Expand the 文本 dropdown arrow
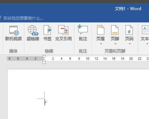The image size is (149, 119). [x=147, y=44]
